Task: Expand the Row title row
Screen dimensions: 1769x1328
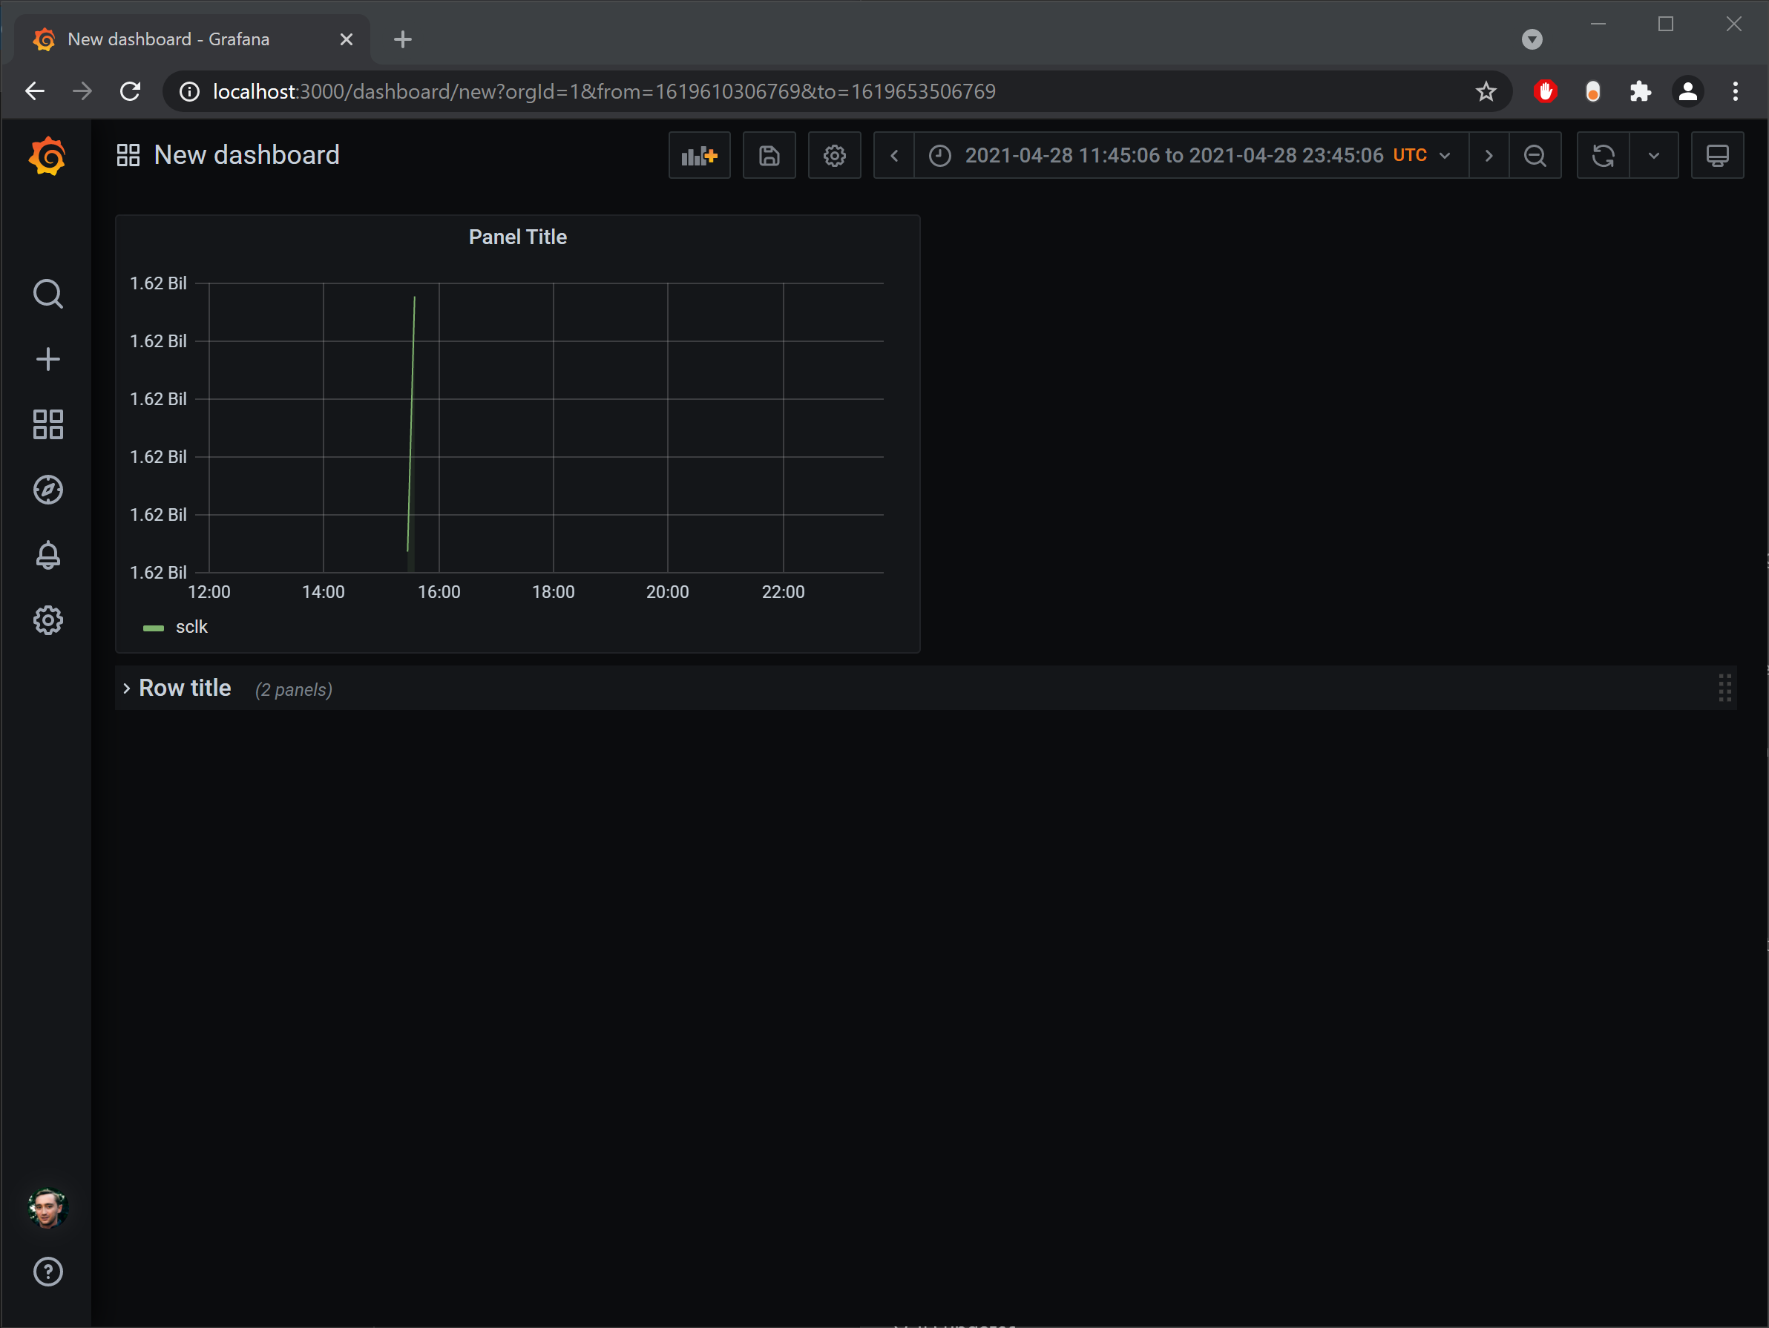Action: click(x=185, y=688)
